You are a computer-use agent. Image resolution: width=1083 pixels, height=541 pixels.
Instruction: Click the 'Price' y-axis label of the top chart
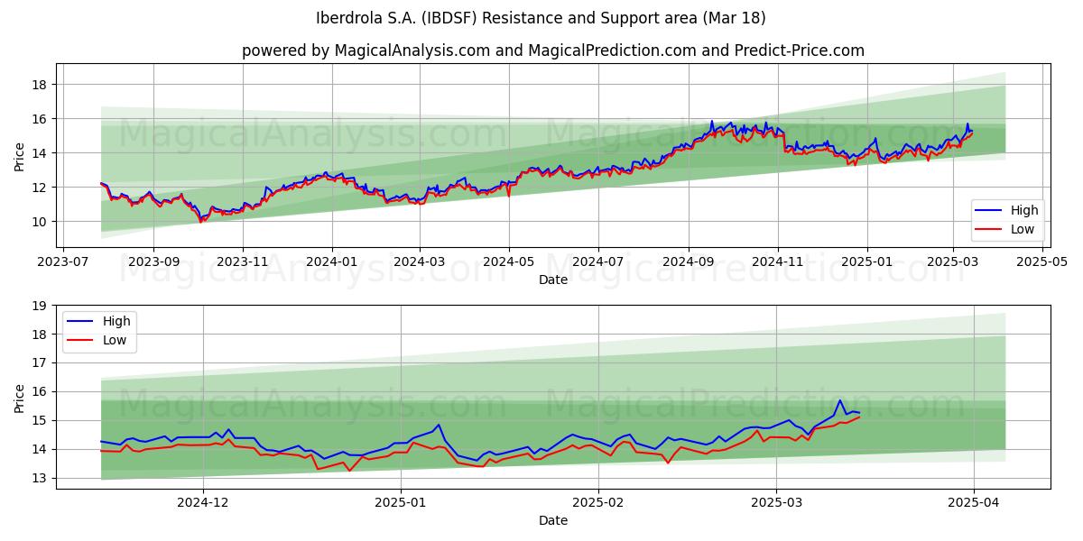click(20, 155)
